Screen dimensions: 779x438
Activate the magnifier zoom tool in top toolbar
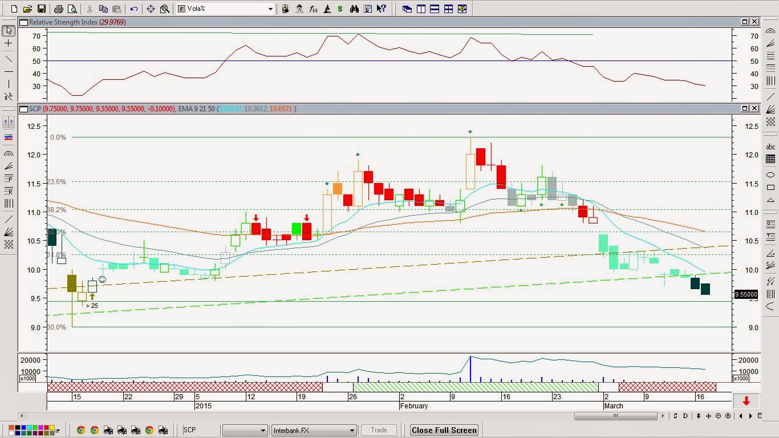point(164,9)
